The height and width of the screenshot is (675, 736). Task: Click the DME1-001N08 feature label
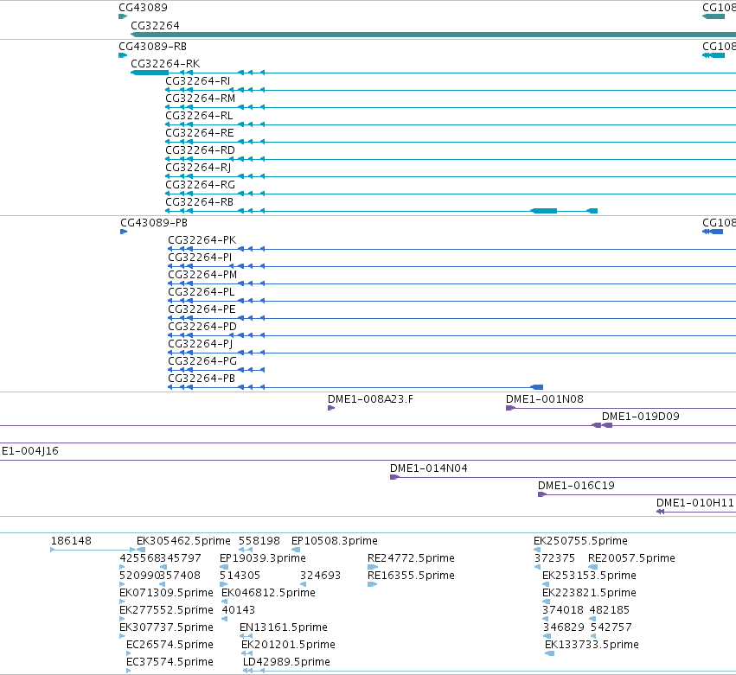point(545,399)
